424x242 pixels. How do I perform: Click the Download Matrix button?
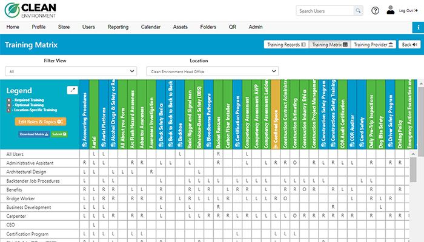coord(34,134)
